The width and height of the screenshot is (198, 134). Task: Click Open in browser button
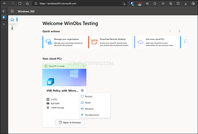click(x=70, y=122)
